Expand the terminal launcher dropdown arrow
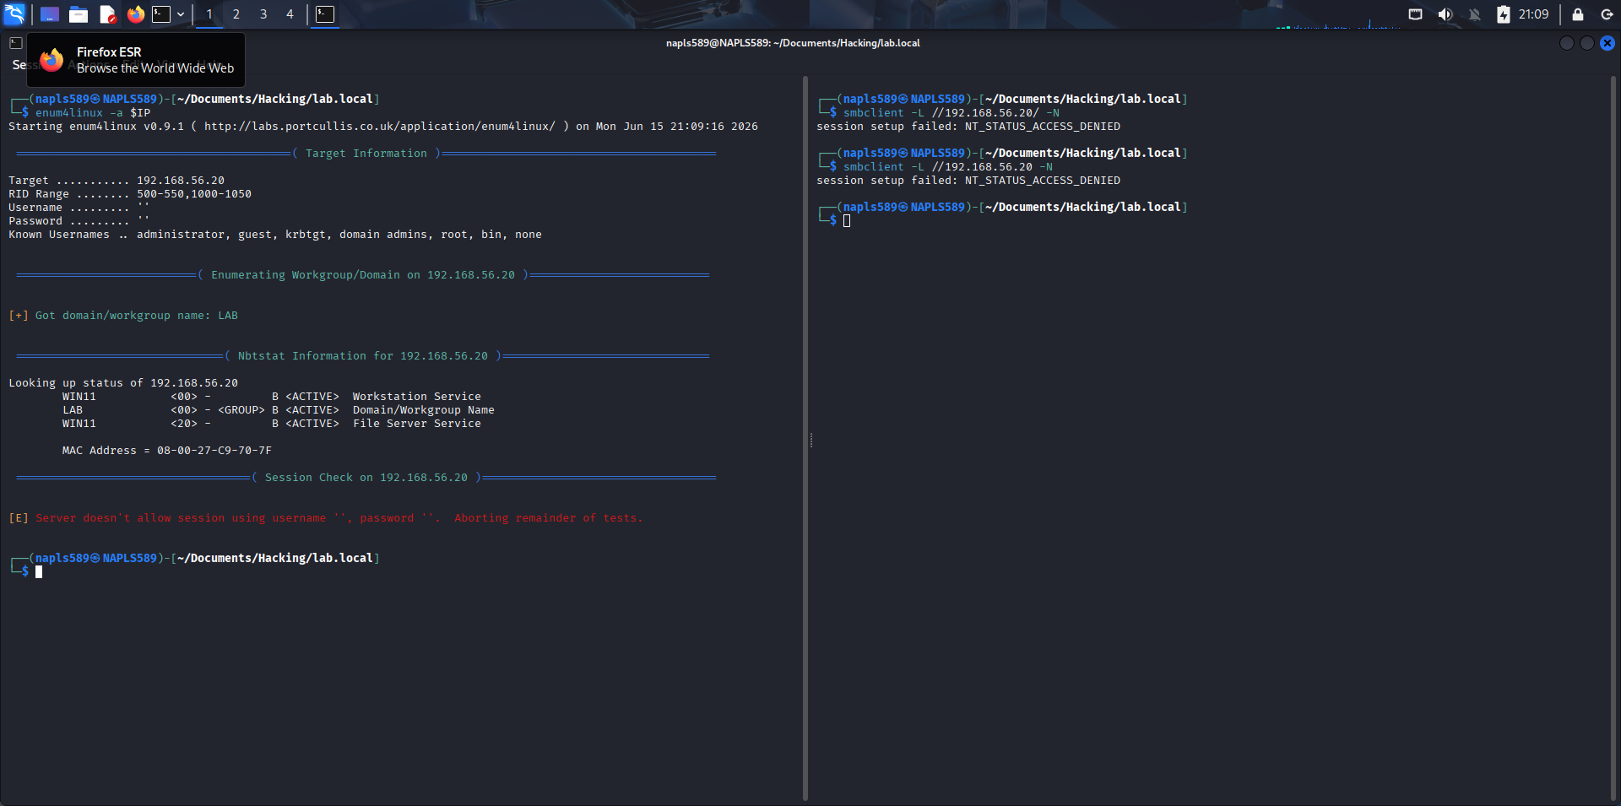1621x806 pixels. coord(181,14)
